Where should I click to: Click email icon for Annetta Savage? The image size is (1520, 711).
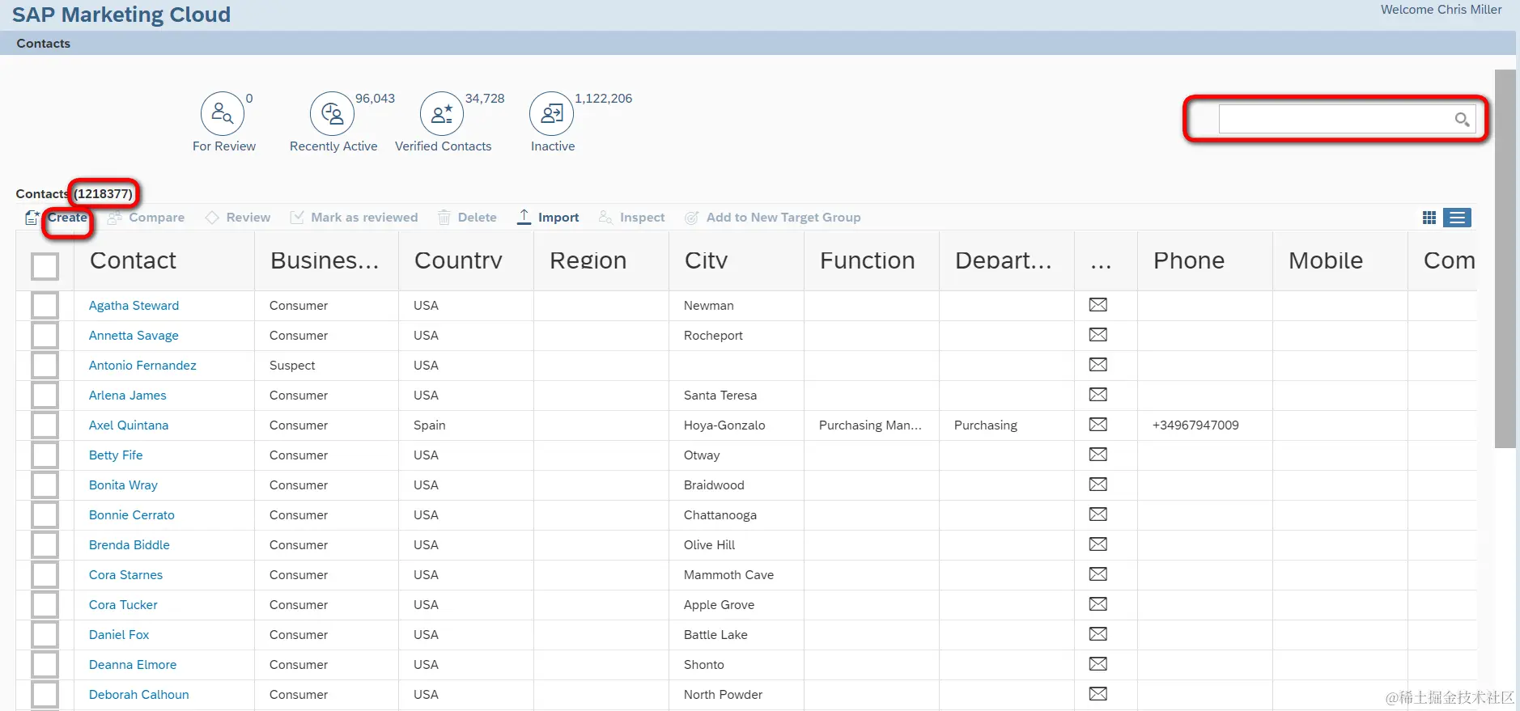point(1098,335)
